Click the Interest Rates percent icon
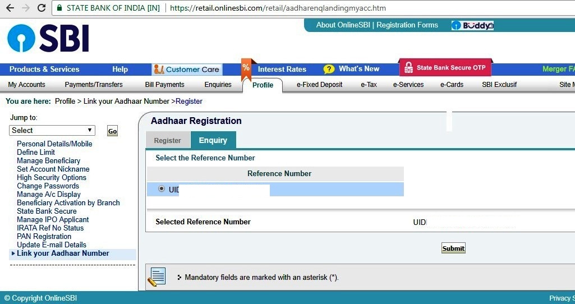Viewport: 575px width, 304px height. [x=246, y=68]
